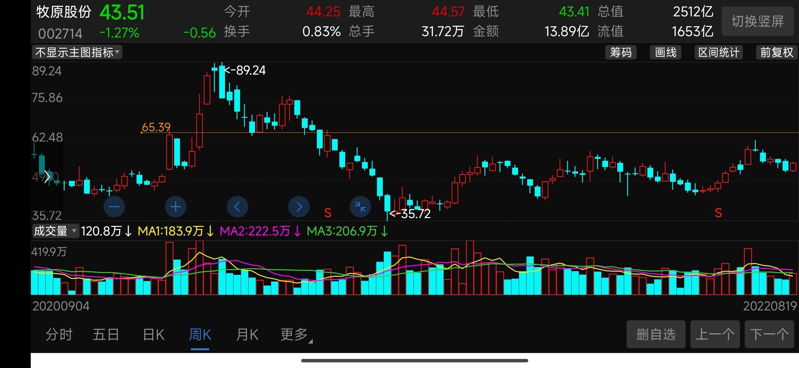Viewport: 799px width, 368px height.
Task: Click the -1.27% change percentage
Action: (120, 33)
